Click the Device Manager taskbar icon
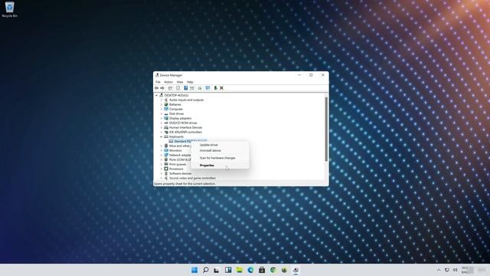Viewport: 490px width, 276px height. click(296, 270)
